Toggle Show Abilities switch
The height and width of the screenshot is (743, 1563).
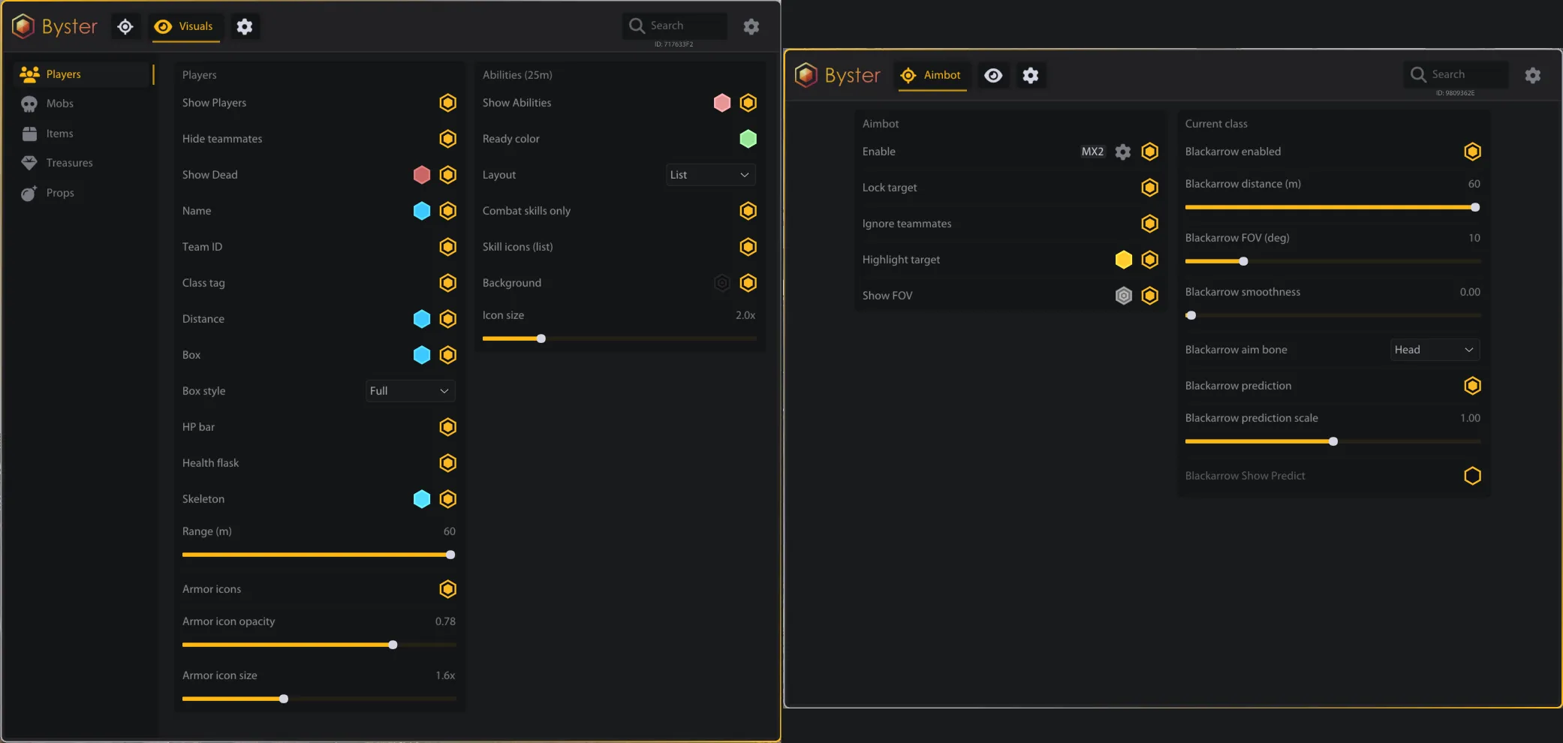[748, 103]
